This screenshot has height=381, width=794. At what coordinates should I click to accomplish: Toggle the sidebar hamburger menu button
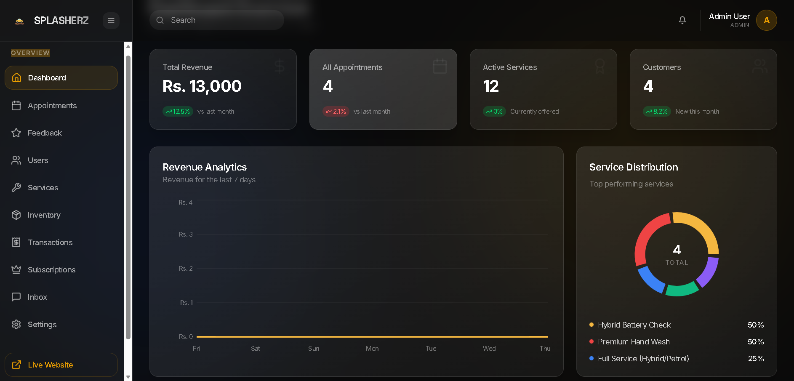click(x=111, y=21)
